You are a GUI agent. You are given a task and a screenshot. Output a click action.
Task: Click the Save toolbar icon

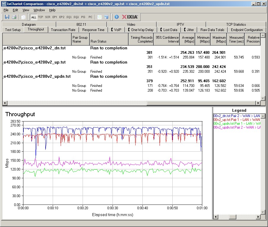(x=7, y=17)
